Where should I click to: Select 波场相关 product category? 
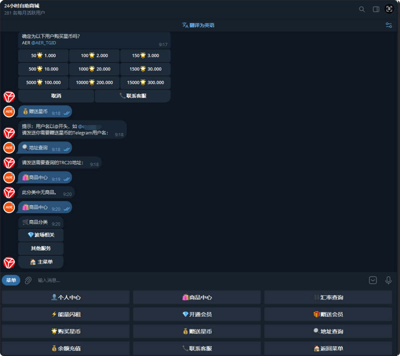pos(41,235)
